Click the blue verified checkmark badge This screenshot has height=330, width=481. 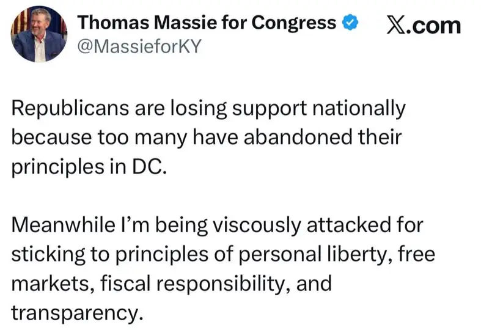coord(350,23)
